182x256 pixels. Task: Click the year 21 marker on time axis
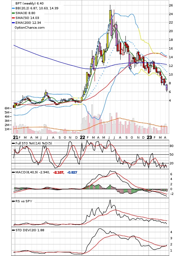click(x=15, y=137)
